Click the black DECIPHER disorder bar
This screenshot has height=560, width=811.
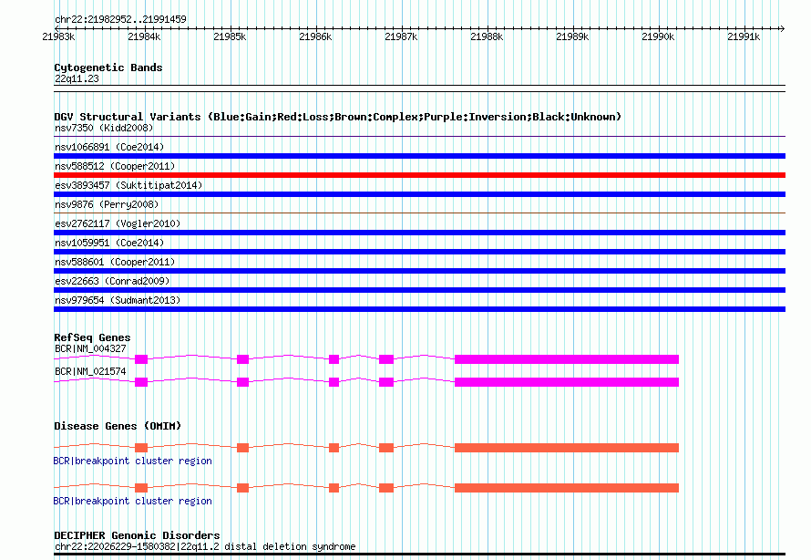coord(419,555)
